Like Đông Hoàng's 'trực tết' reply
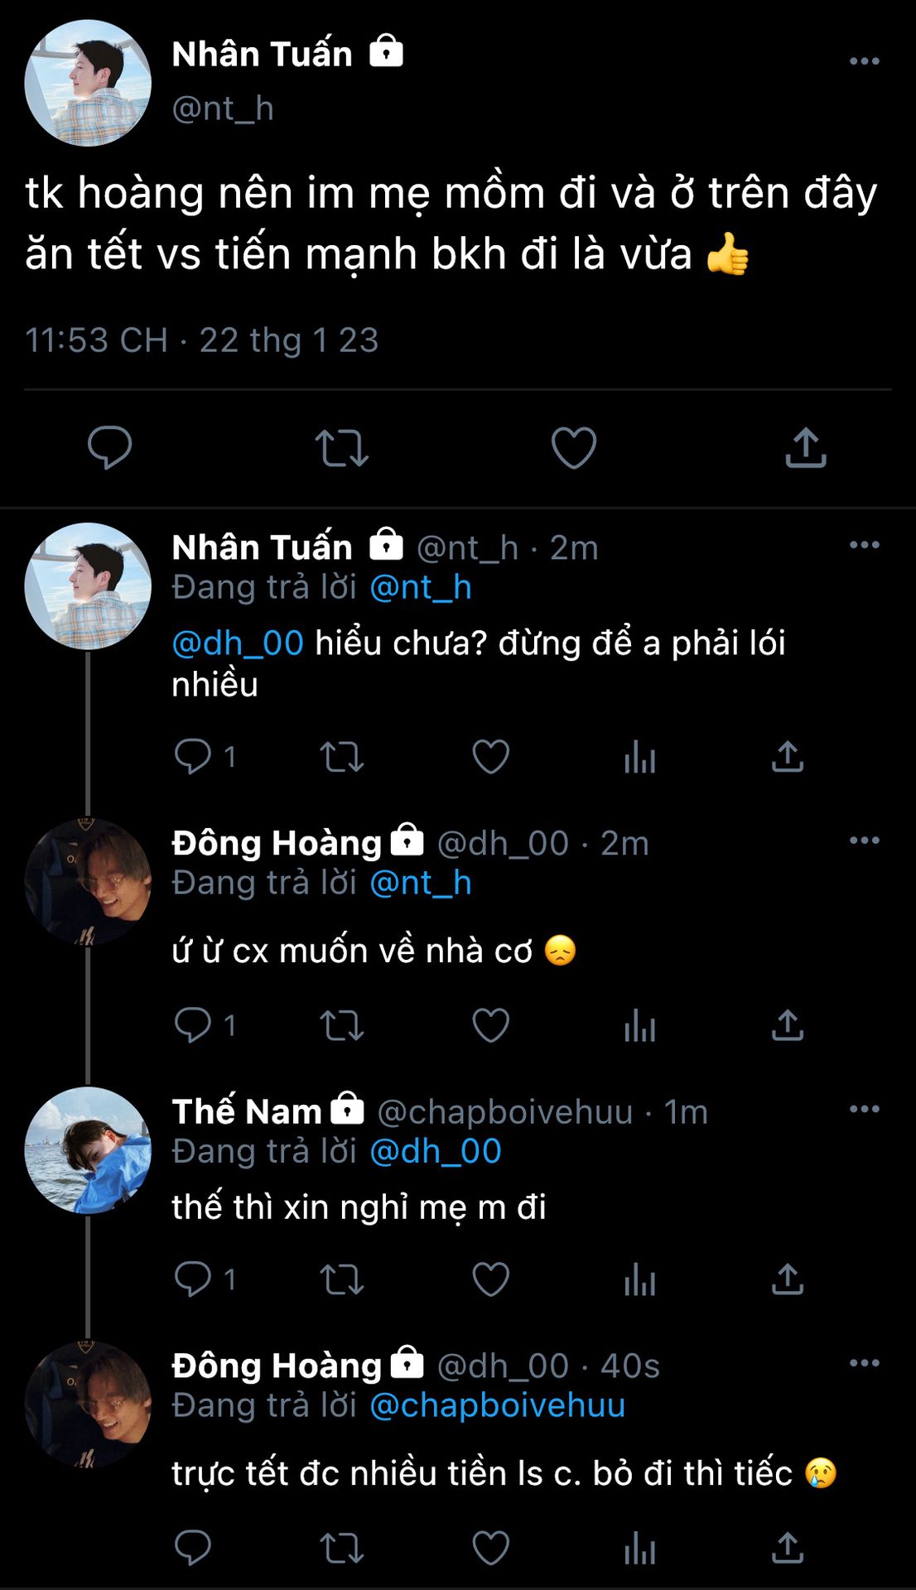 [x=490, y=1548]
